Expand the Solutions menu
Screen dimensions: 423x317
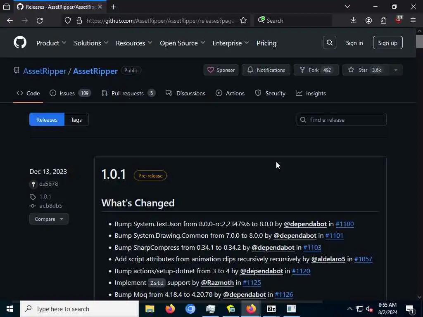[x=91, y=43]
